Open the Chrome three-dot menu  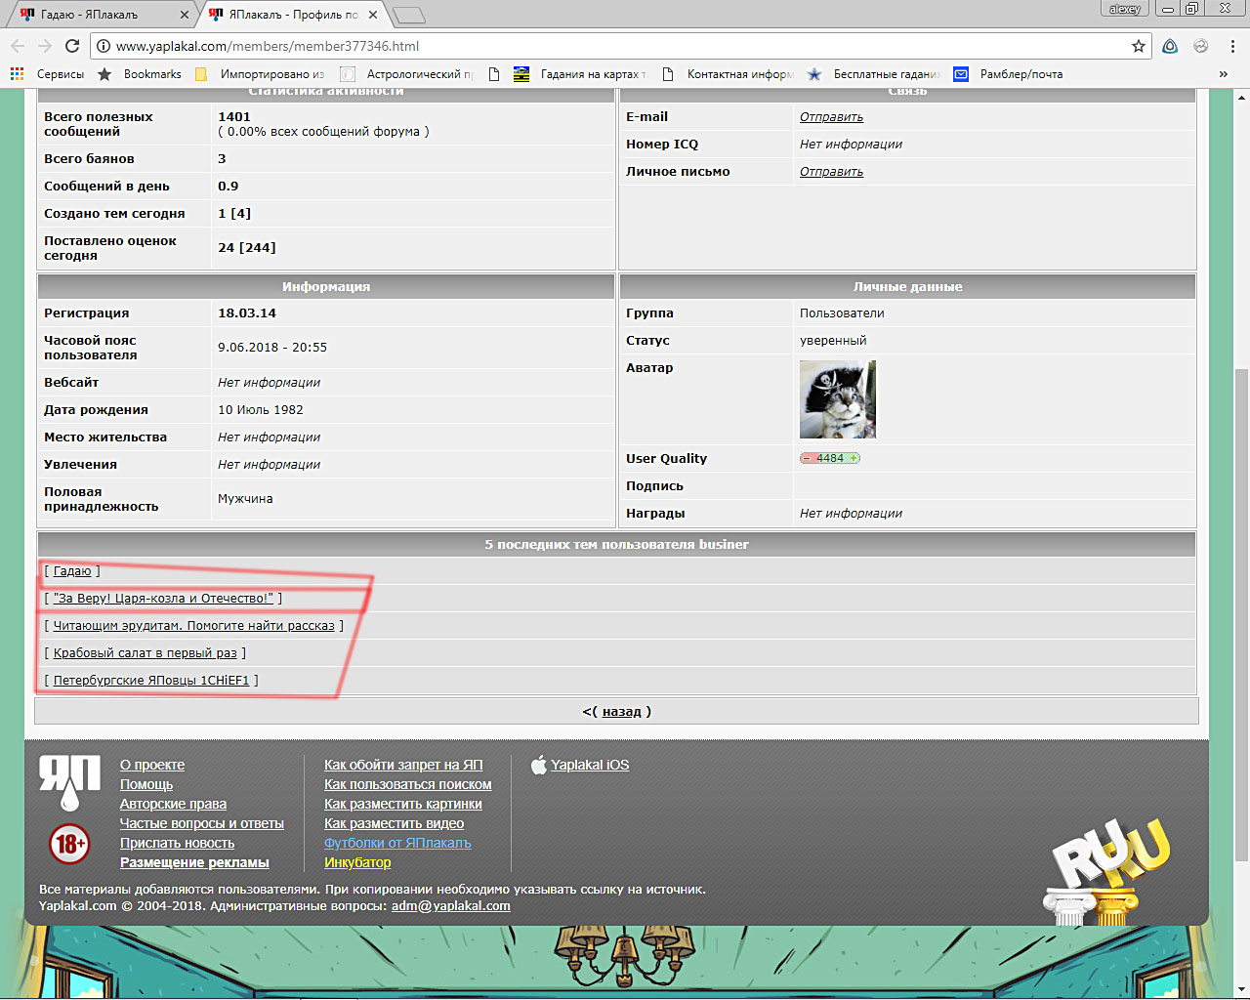[x=1232, y=46]
